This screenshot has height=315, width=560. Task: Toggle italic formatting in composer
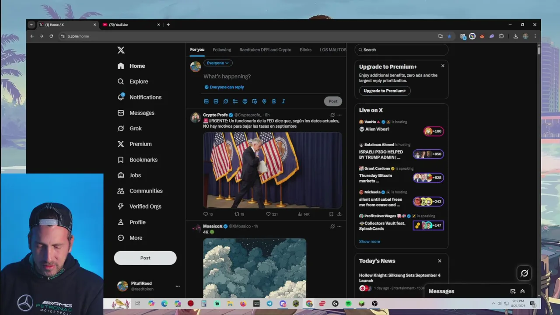pos(283,101)
